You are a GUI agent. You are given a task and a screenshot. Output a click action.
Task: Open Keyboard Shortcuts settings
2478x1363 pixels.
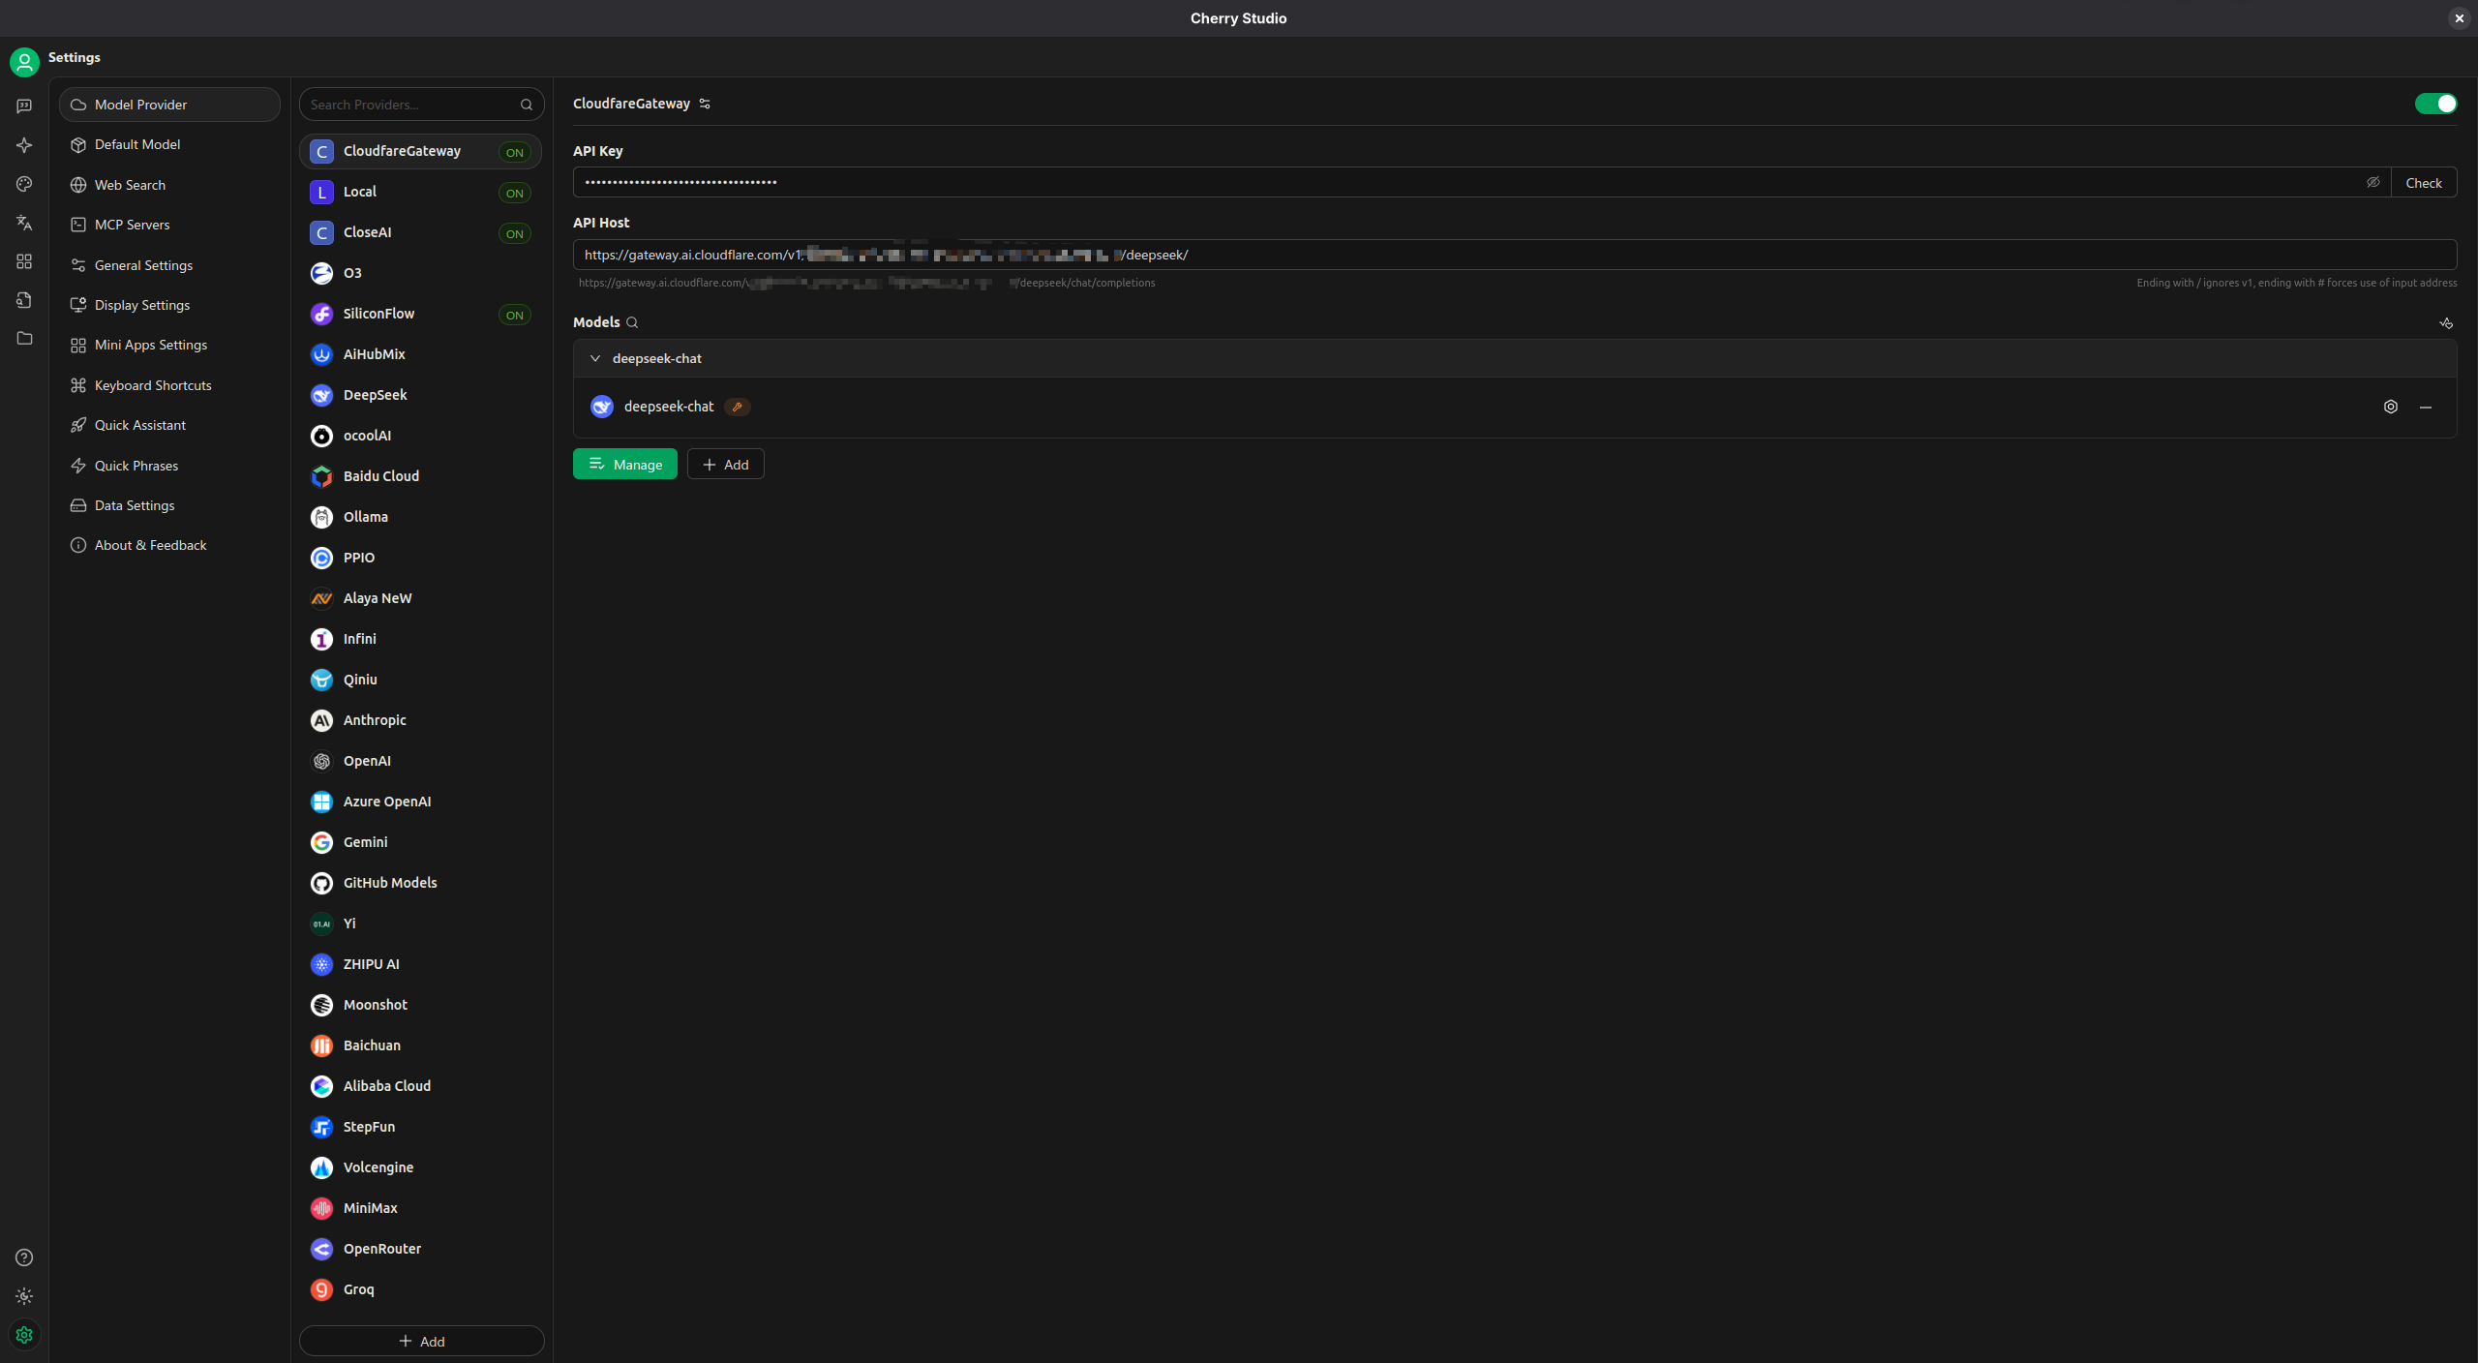click(169, 385)
